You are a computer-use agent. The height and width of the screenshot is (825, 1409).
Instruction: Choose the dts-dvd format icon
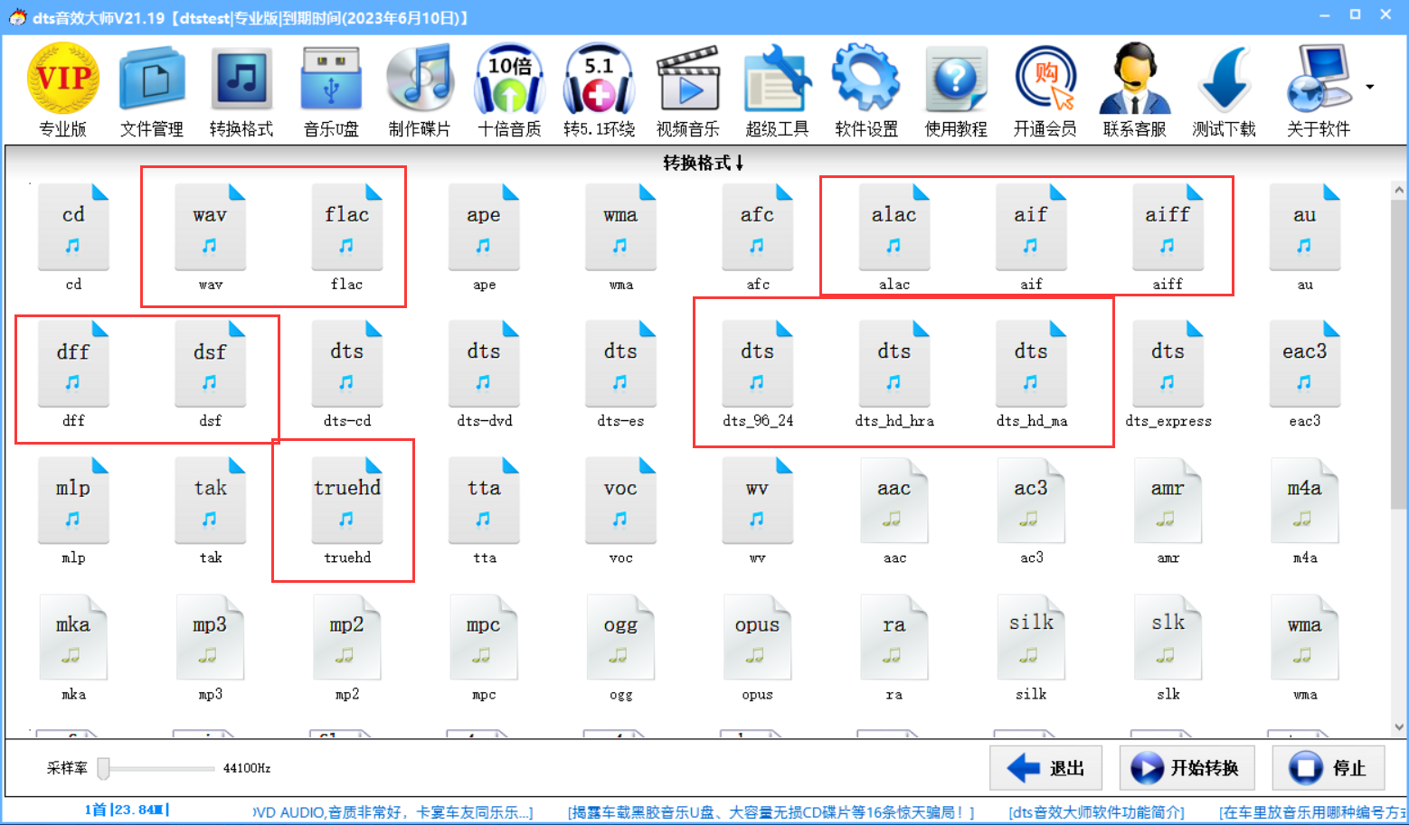[x=484, y=373]
